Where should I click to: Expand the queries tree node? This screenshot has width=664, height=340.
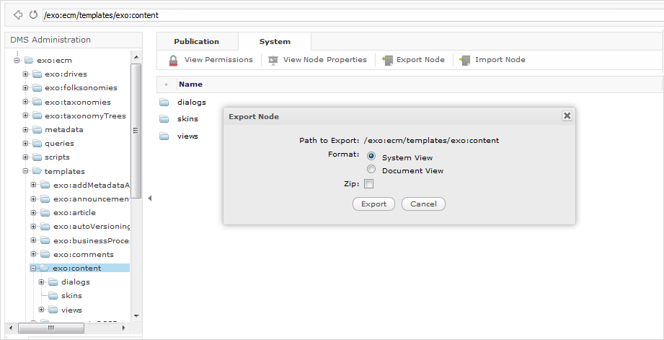pos(25,144)
